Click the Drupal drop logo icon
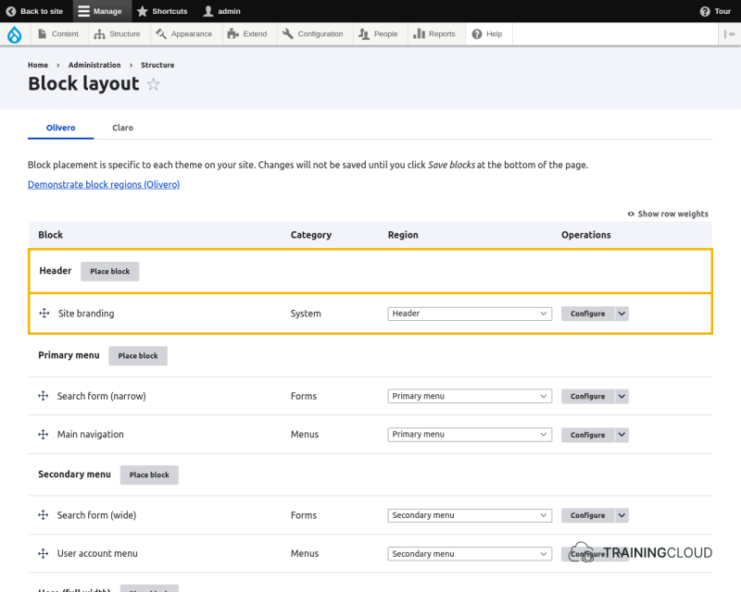This screenshot has height=592, width=741. pos(15,34)
